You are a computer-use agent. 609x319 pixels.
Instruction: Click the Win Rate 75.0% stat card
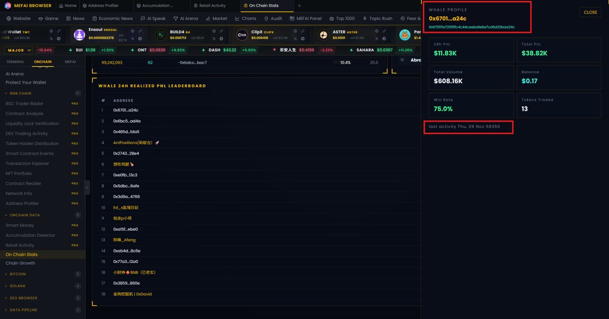tap(471, 104)
